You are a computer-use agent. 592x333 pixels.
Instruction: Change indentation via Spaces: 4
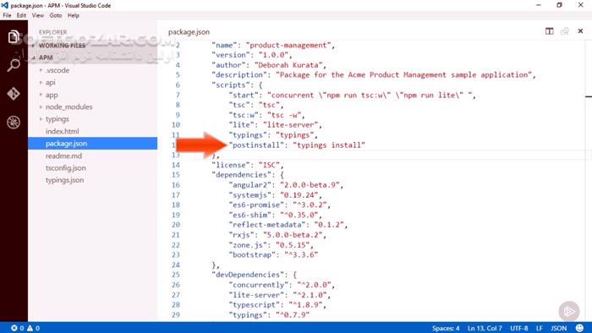446,328
